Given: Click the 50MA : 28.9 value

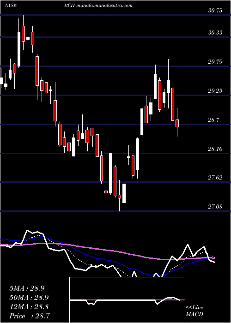Looking at the screenshot, I should click(x=29, y=298).
